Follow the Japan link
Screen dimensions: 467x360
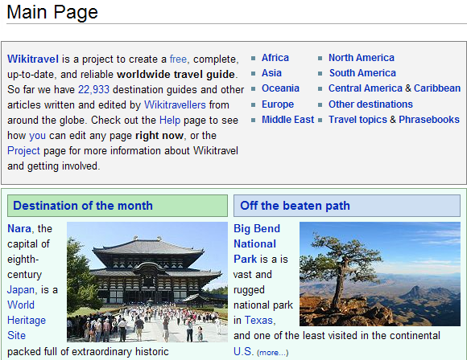point(21,289)
